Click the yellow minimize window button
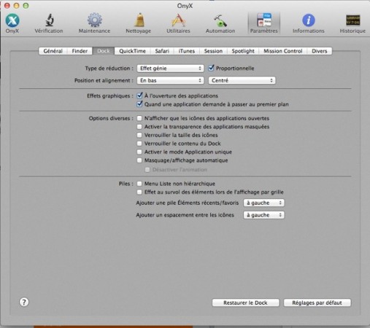Viewport: 370px width, 328px height. [16, 6]
